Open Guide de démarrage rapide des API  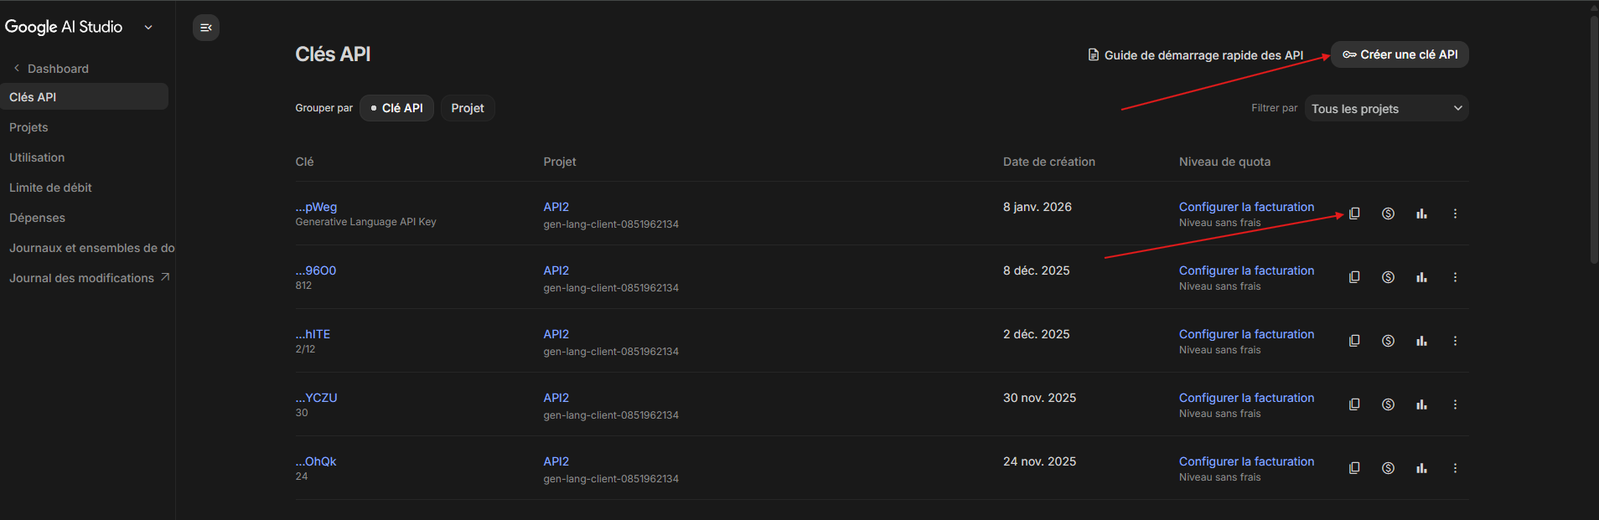point(1196,55)
